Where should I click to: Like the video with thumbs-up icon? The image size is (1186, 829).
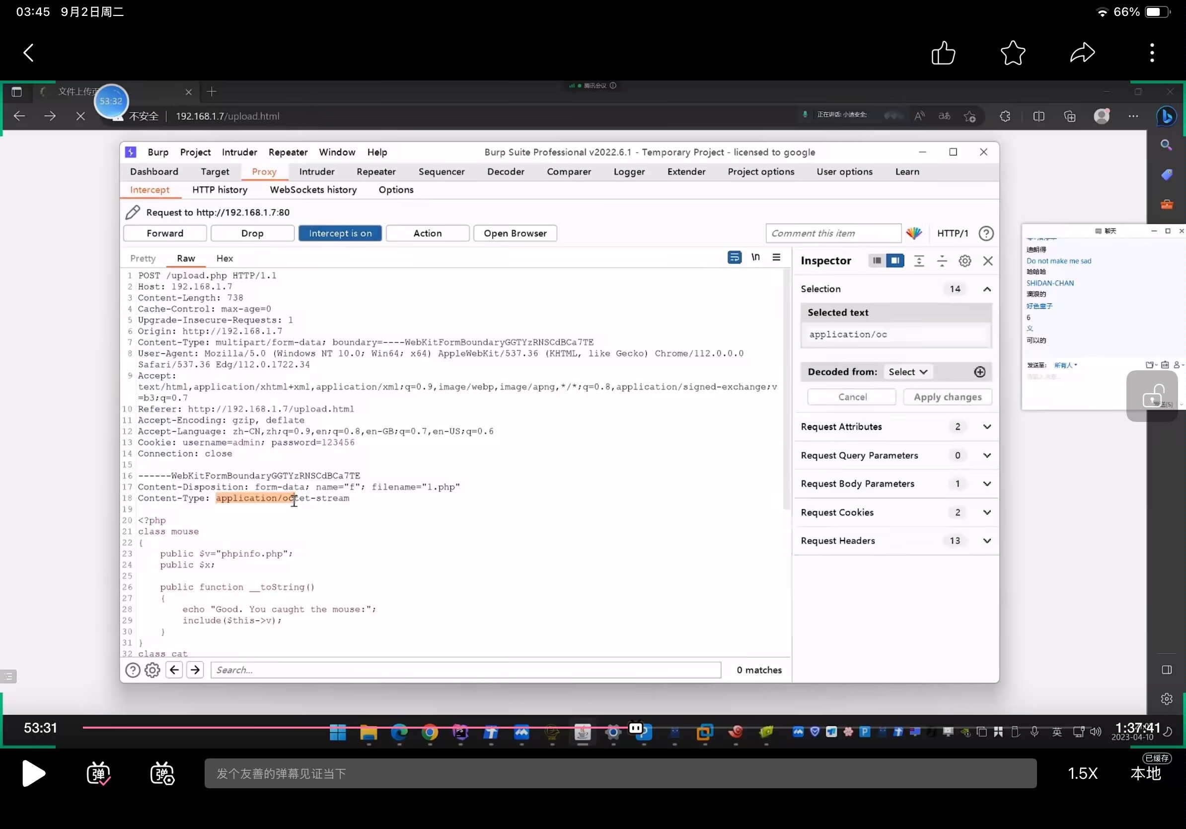coord(943,53)
